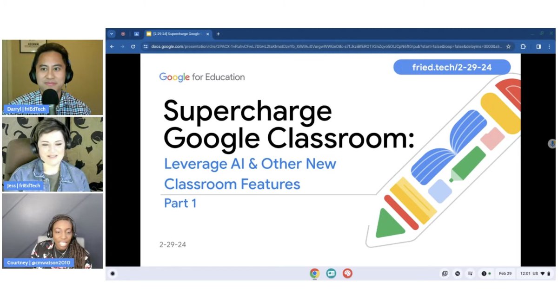Open the screen capture tray icon
This screenshot has height=306, width=558.
tap(445, 274)
